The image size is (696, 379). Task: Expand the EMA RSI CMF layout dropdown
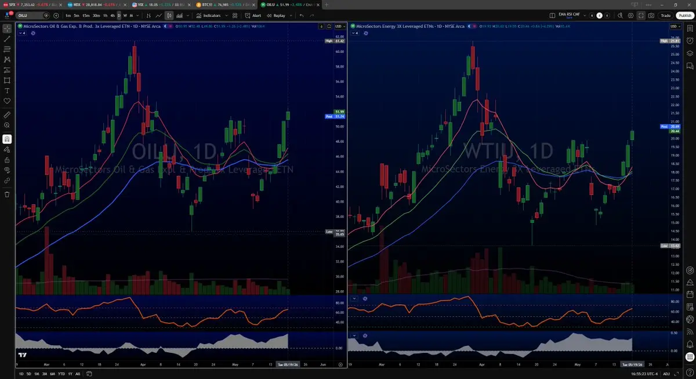coord(585,16)
